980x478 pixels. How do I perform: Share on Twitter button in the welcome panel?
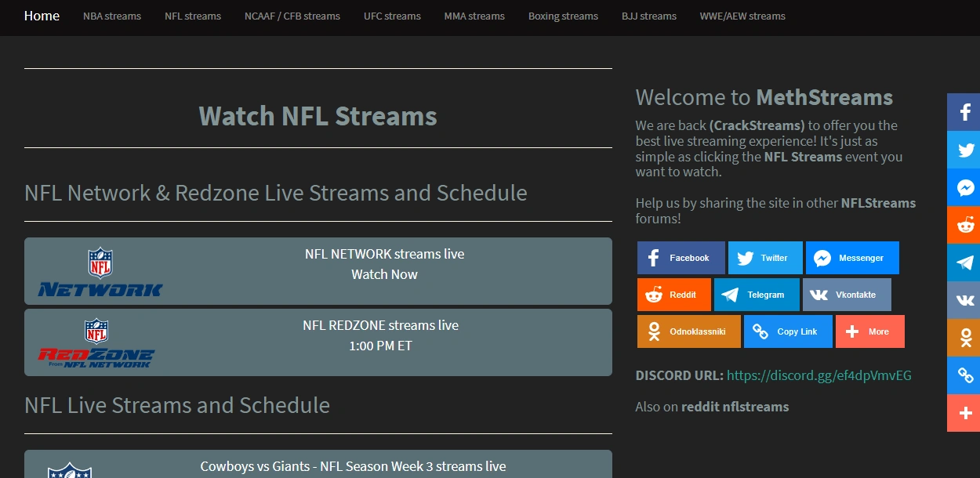tap(765, 258)
